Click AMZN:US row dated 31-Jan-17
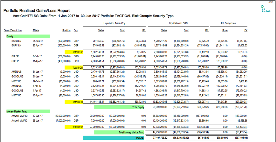This screenshot has width=276, height=142. click(129, 72)
